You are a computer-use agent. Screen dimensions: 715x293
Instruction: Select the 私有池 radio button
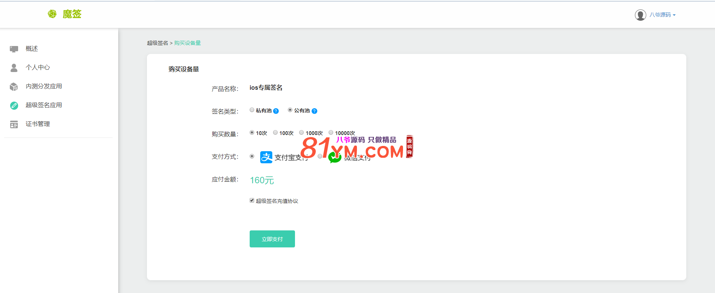252,110
